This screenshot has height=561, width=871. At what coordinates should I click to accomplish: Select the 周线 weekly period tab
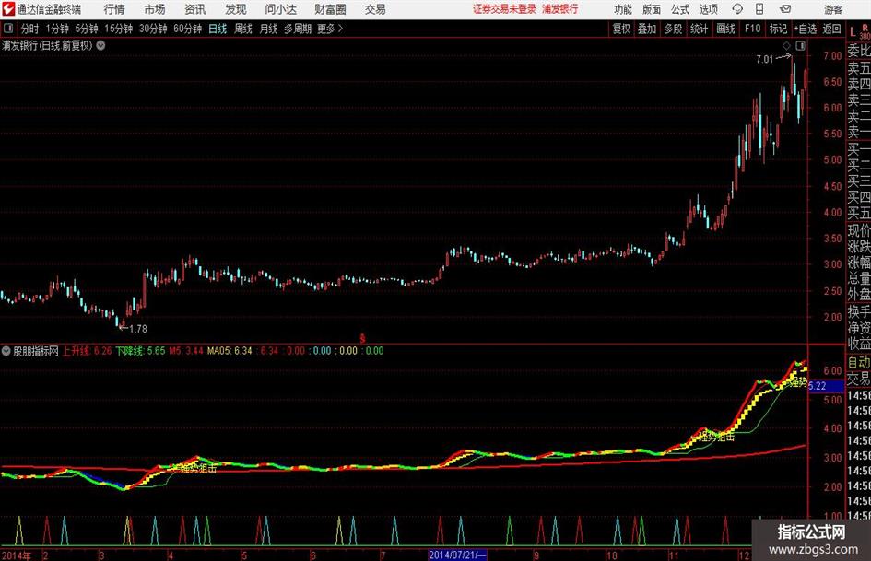(x=242, y=29)
